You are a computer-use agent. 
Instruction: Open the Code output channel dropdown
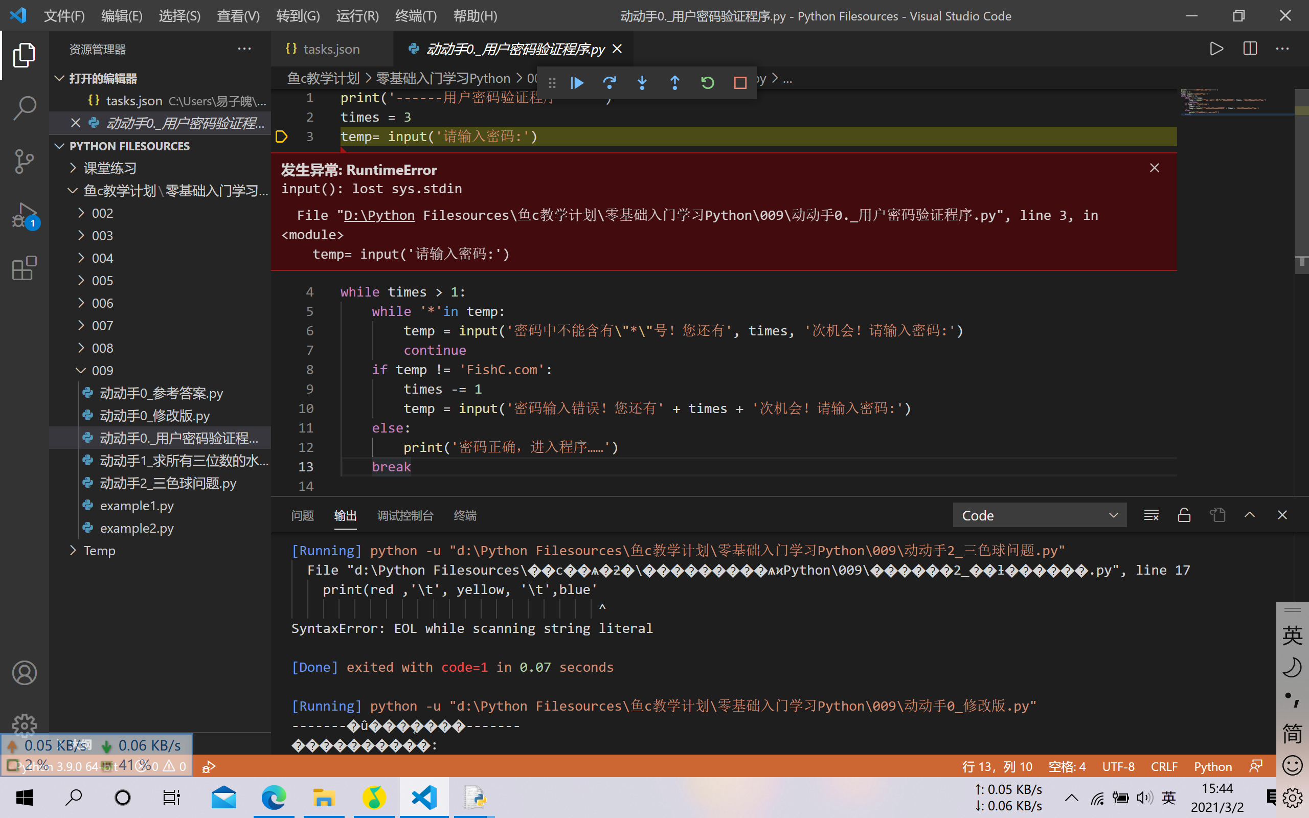pyautogui.click(x=1039, y=515)
